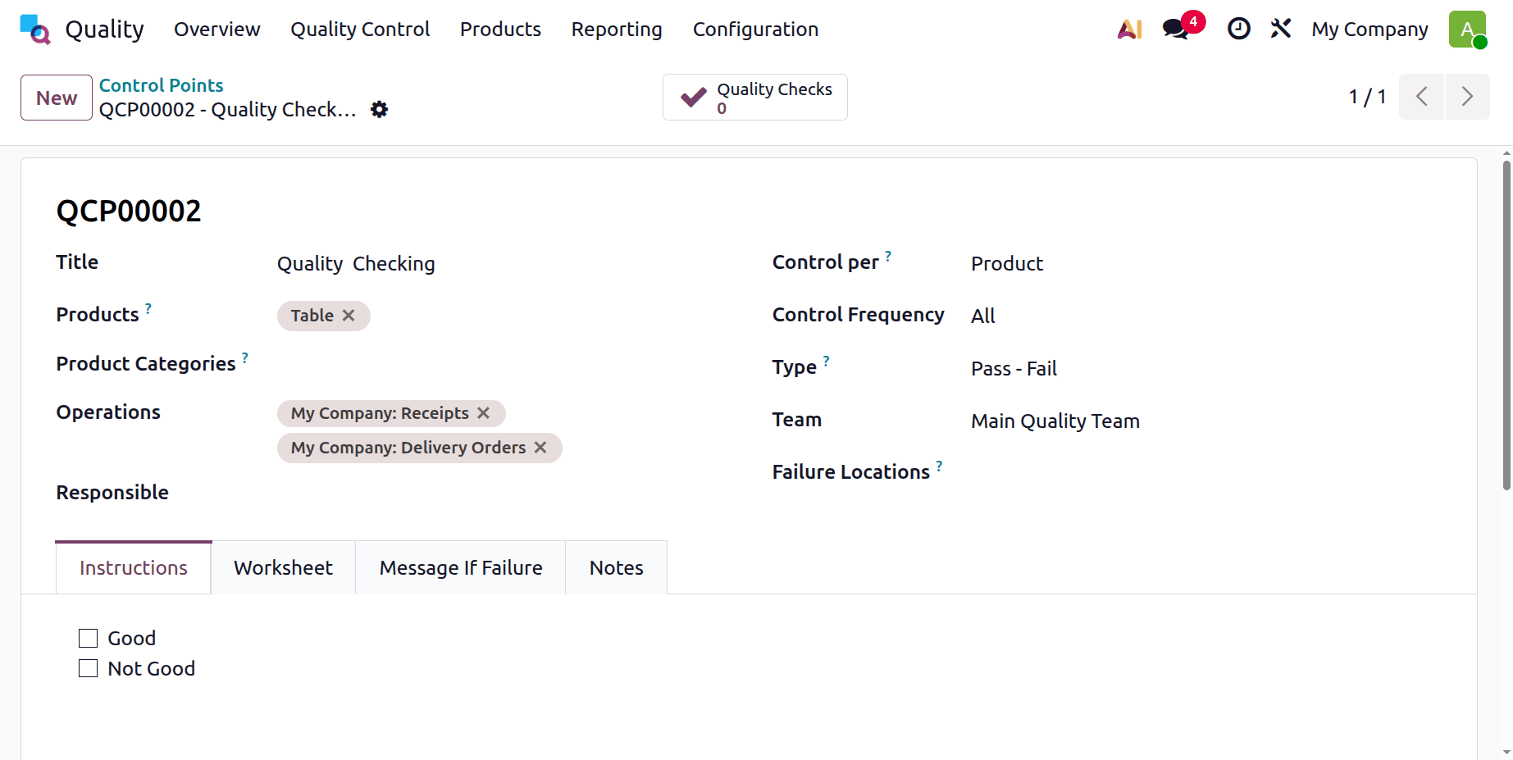The height and width of the screenshot is (760, 1513).
Task: Show help tooltip for Failure Locations
Action: pos(939,466)
